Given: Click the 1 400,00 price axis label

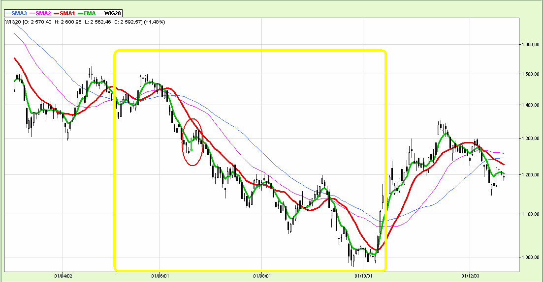Looking at the screenshot, I should tap(530, 105).
